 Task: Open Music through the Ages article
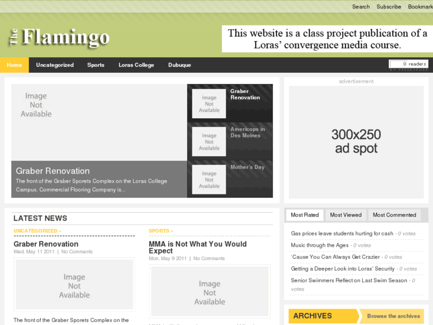pyautogui.click(x=319, y=245)
